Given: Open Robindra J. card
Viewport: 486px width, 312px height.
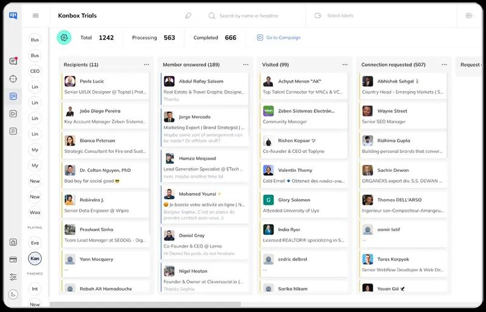Looking at the screenshot, I should [105, 205].
